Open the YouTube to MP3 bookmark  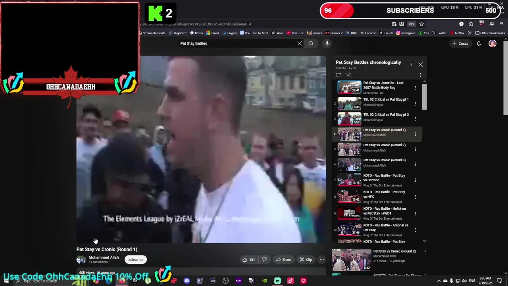coord(254,33)
